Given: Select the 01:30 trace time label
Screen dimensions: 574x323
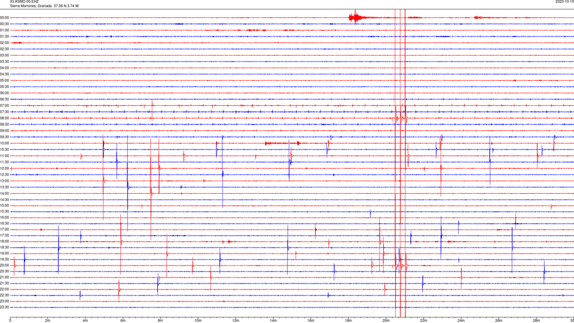Looking at the screenshot, I should click(4, 36).
